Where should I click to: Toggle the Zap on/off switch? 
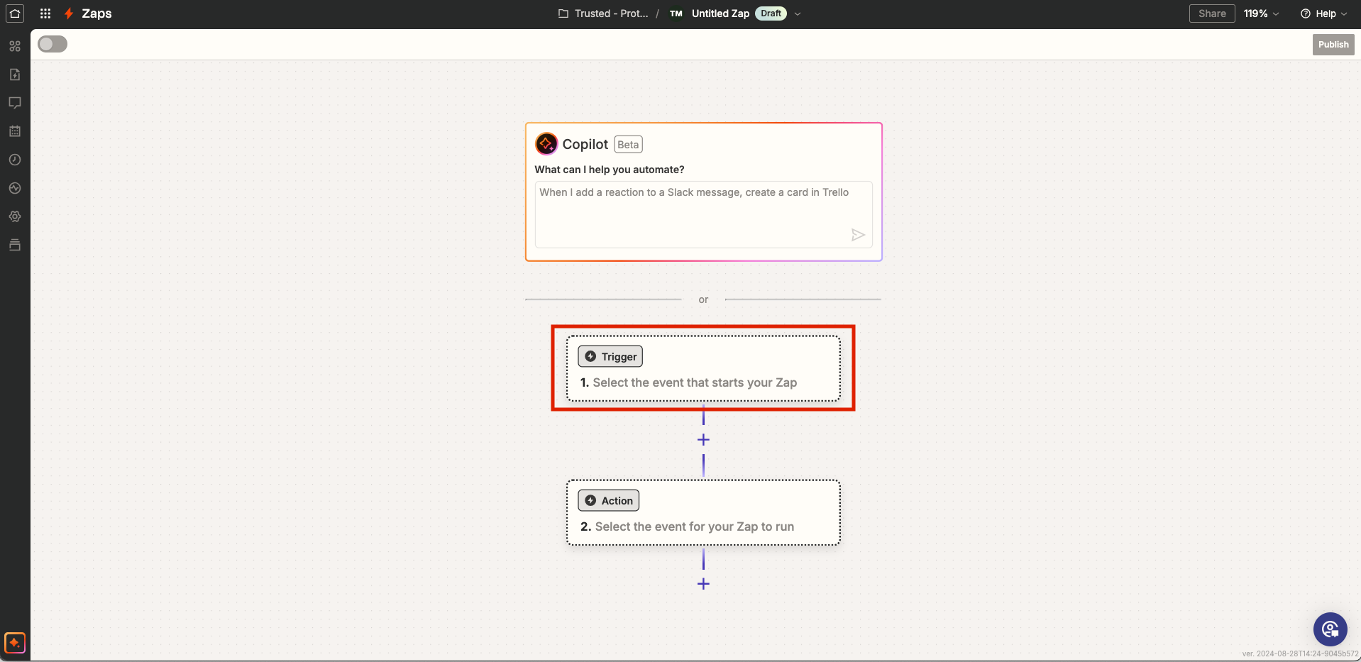(53, 44)
